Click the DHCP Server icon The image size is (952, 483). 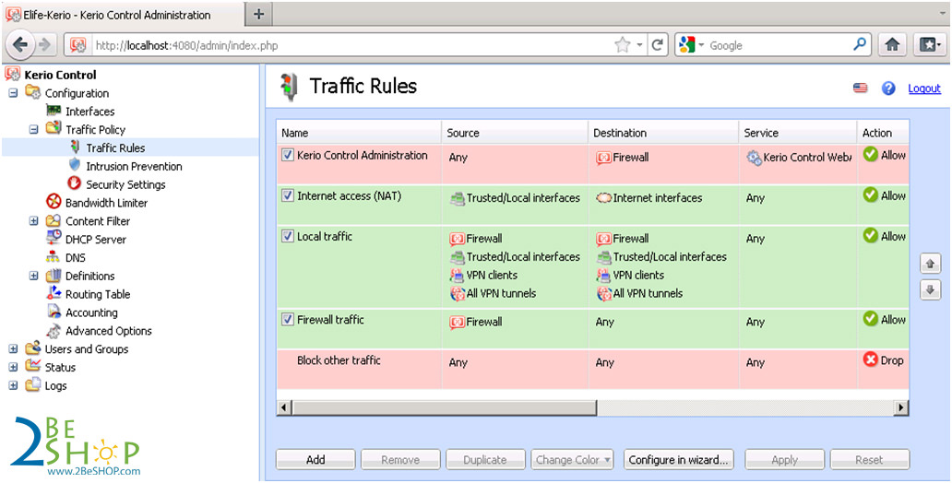click(54, 239)
